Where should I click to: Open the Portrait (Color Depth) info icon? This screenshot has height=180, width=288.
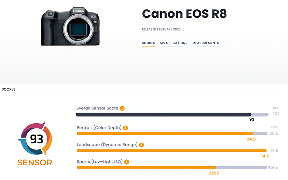click(125, 128)
